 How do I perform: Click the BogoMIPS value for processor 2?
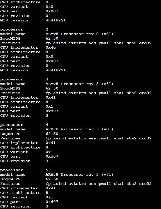[52, 39]
